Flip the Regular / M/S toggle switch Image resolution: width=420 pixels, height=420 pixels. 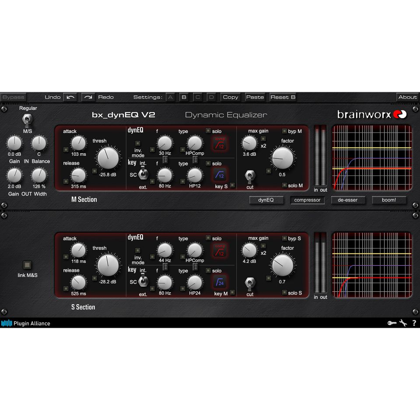tap(27, 121)
